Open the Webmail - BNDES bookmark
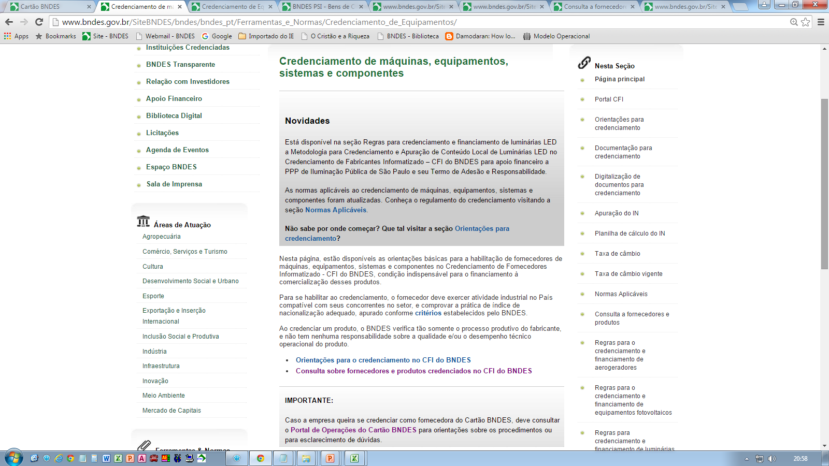Viewport: 829px width, 466px height. [x=165, y=36]
